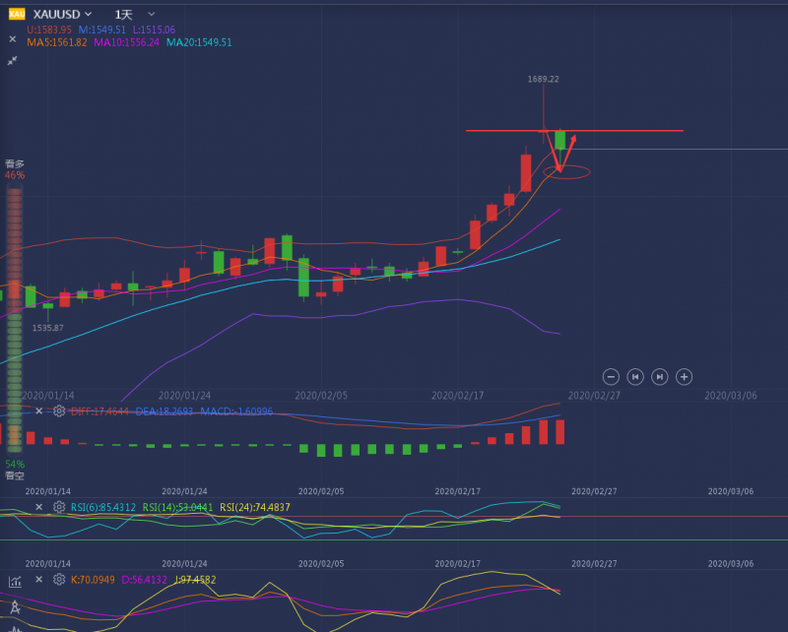Image resolution: width=788 pixels, height=632 pixels.
Task: Open KDJ indicator settings gear
Action: (59, 579)
